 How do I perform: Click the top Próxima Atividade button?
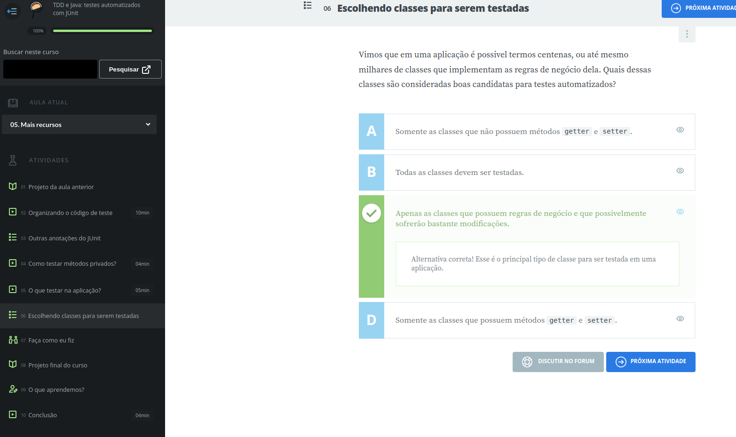coord(699,8)
